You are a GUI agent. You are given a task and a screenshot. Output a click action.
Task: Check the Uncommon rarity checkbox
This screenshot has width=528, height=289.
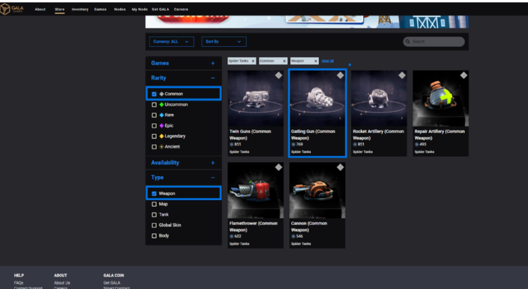154,104
